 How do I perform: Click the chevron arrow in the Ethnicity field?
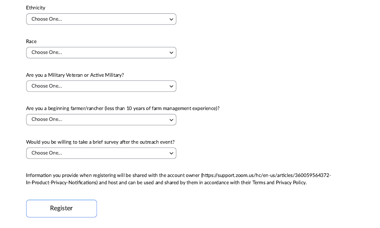(x=171, y=20)
